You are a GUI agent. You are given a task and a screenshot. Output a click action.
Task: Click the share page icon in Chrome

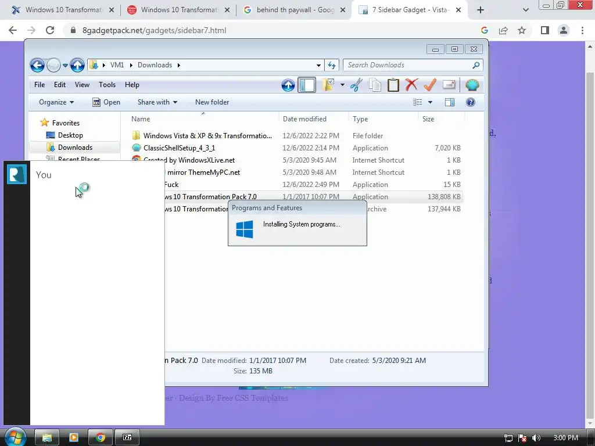(x=503, y=30)
